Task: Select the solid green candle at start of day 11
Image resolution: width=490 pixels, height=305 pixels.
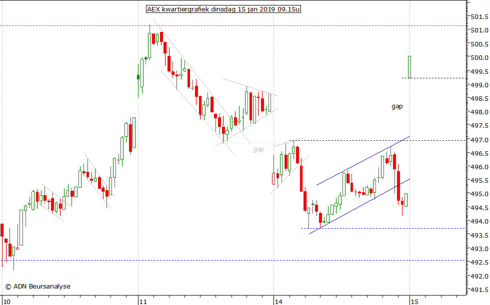Action: click(x=138, y=77)
